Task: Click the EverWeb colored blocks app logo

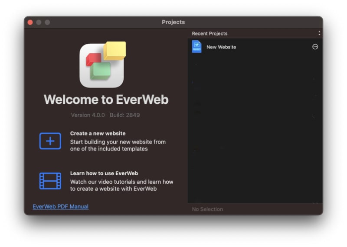Action: [103, 64]
